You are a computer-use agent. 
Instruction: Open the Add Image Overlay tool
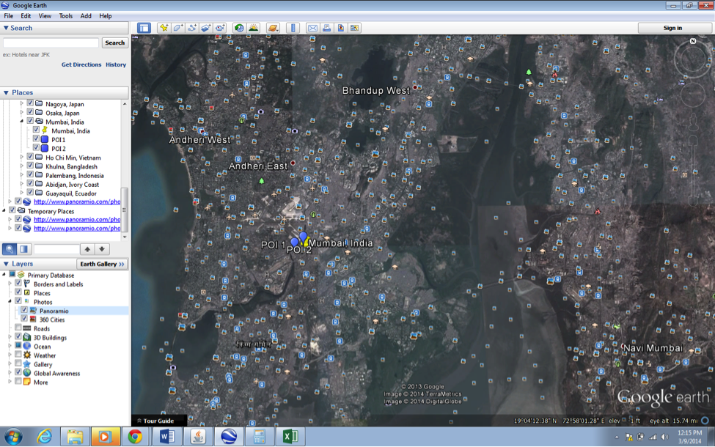coord(206,27)
